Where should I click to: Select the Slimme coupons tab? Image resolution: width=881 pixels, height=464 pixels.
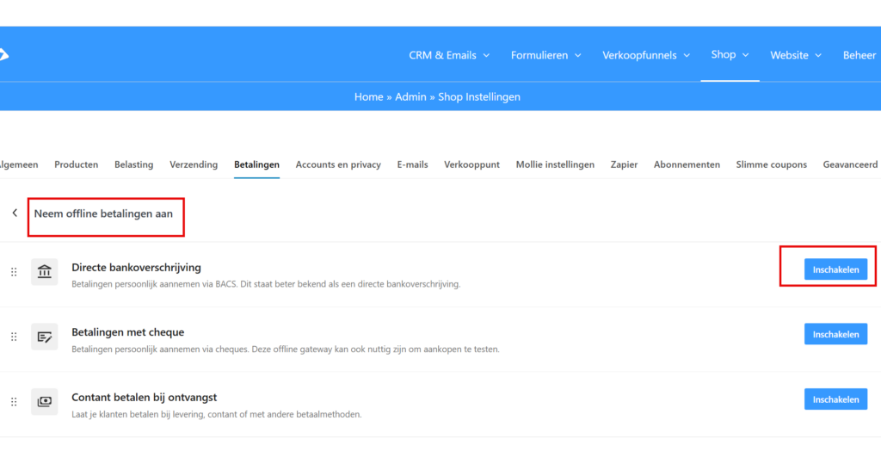click(771, 164)
